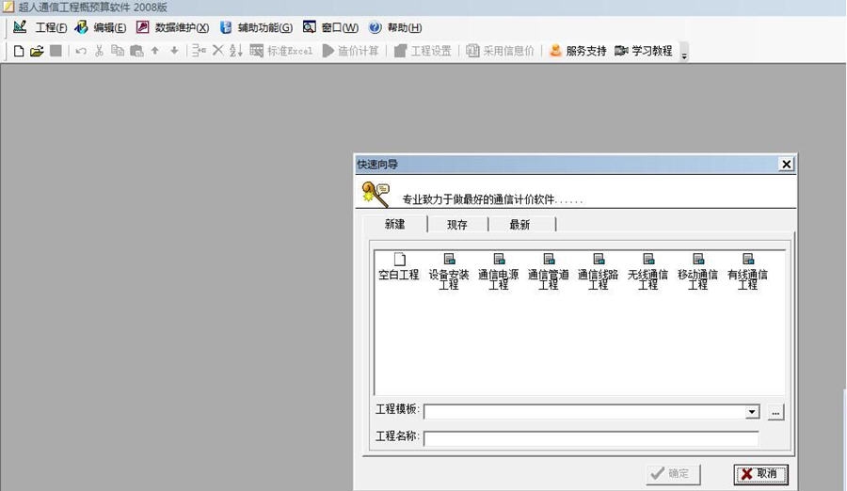Click the 标准Excel export button
The height and width of the screenshot is (491, 847).
coord(281,51)
